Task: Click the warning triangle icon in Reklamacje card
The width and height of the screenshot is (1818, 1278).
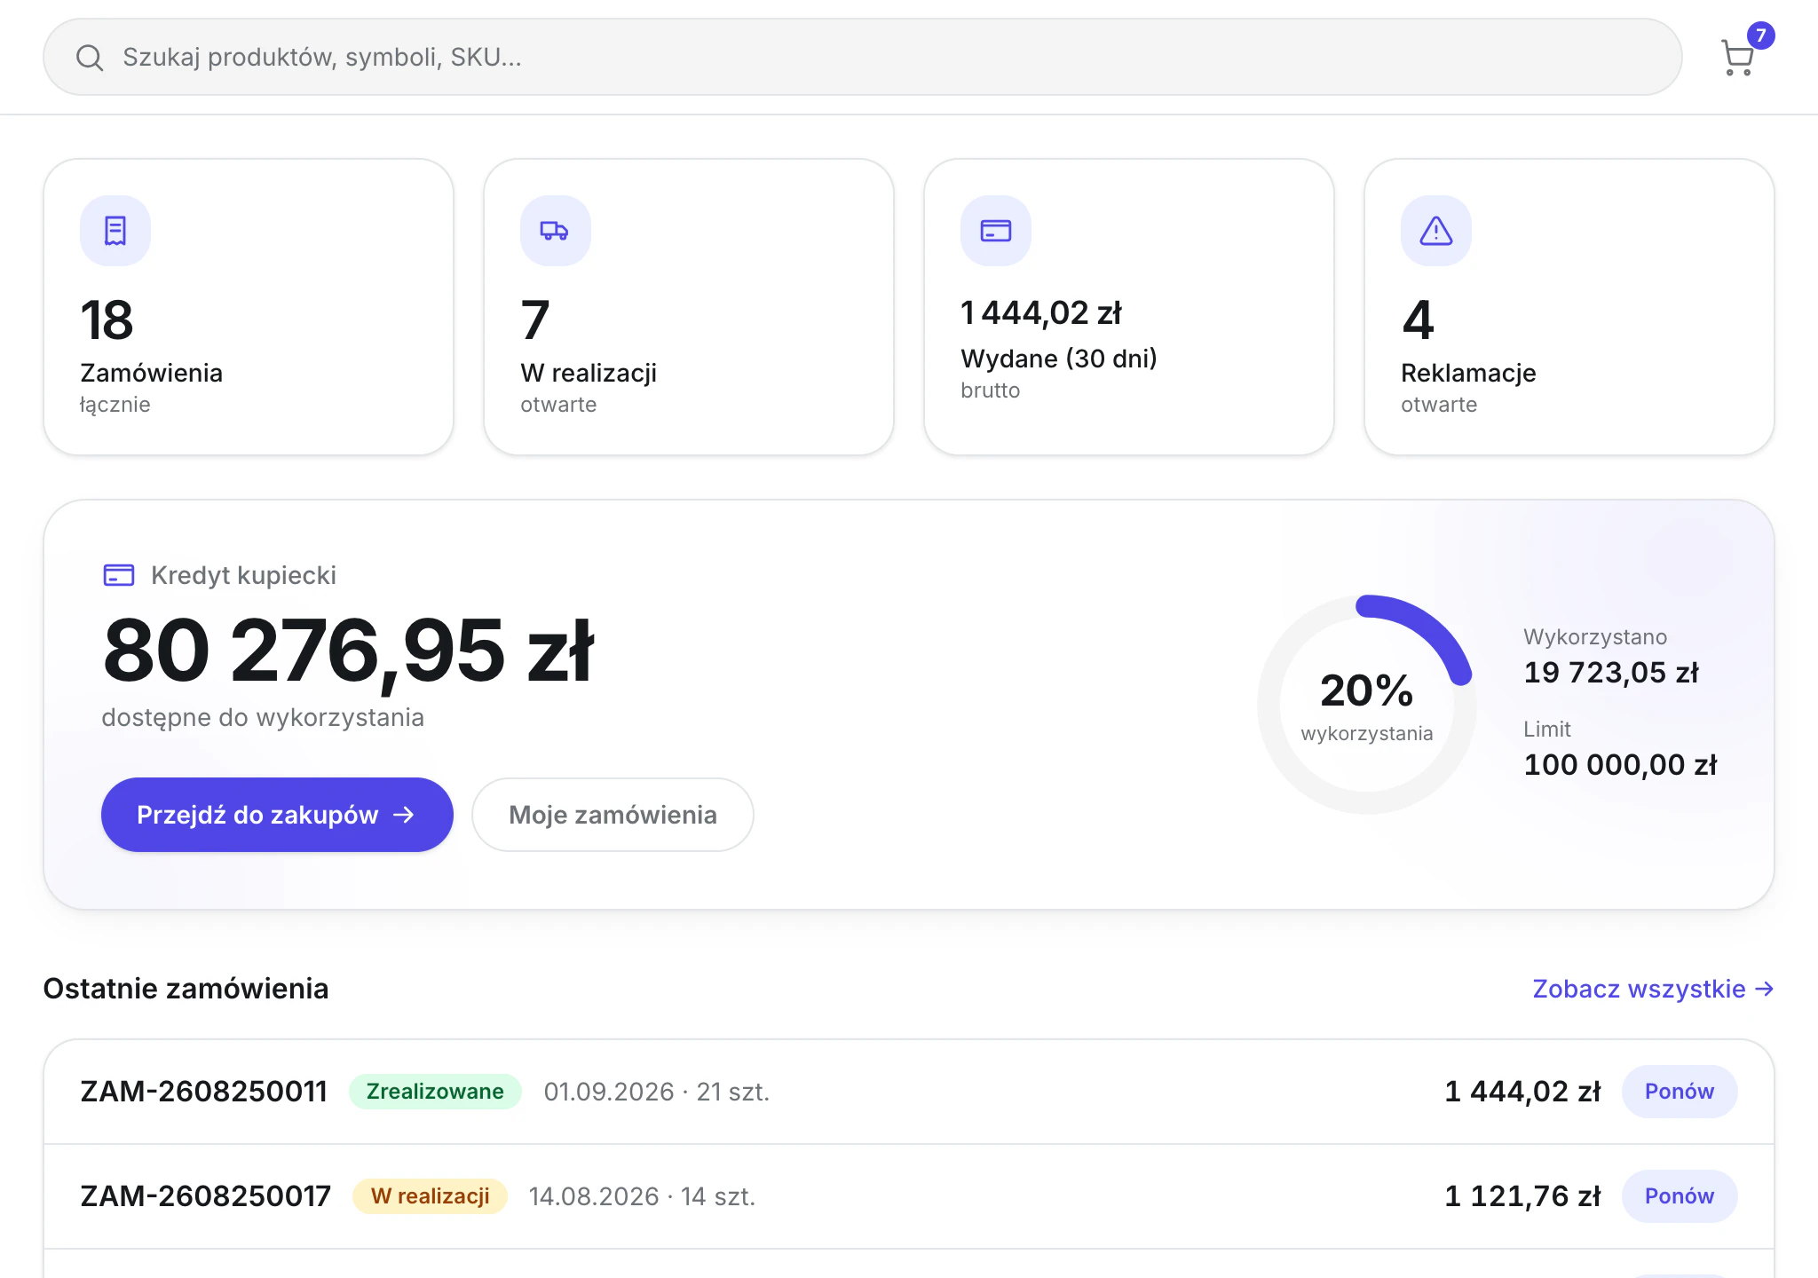Action: pos(1436,231)
